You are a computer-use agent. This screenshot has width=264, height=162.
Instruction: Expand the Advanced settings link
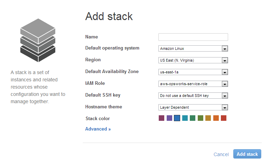(x=98, y=129)
